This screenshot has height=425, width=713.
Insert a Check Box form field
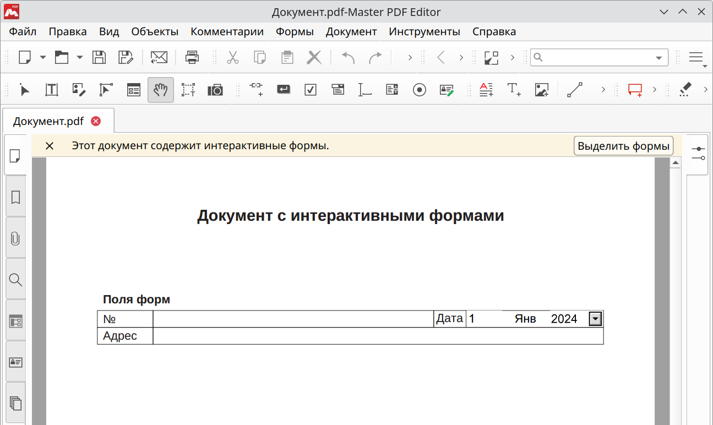pos(311,90)
